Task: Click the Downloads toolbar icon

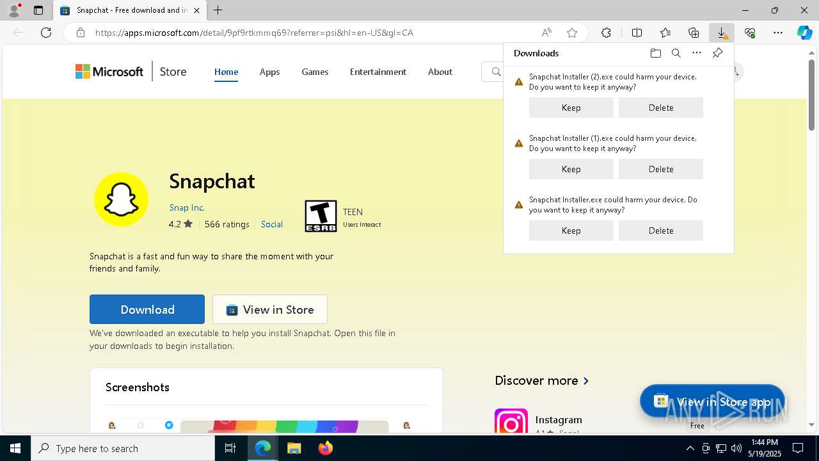Action: point(722,33)
